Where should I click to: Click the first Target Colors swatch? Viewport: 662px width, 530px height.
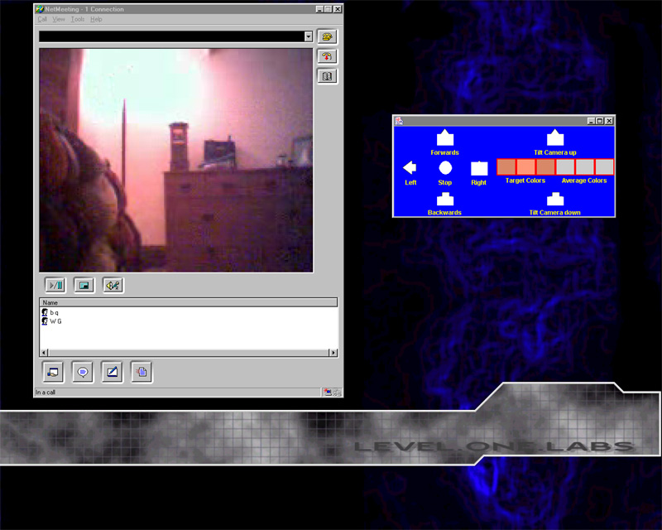506,166
